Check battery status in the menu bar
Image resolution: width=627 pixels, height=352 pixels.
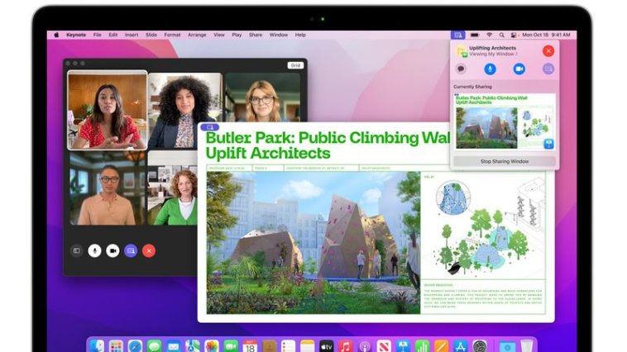pyautogui.click(x=475, y=36)
